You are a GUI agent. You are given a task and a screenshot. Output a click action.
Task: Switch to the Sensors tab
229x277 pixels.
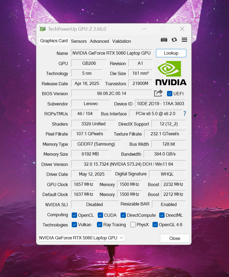pos(79,41)
